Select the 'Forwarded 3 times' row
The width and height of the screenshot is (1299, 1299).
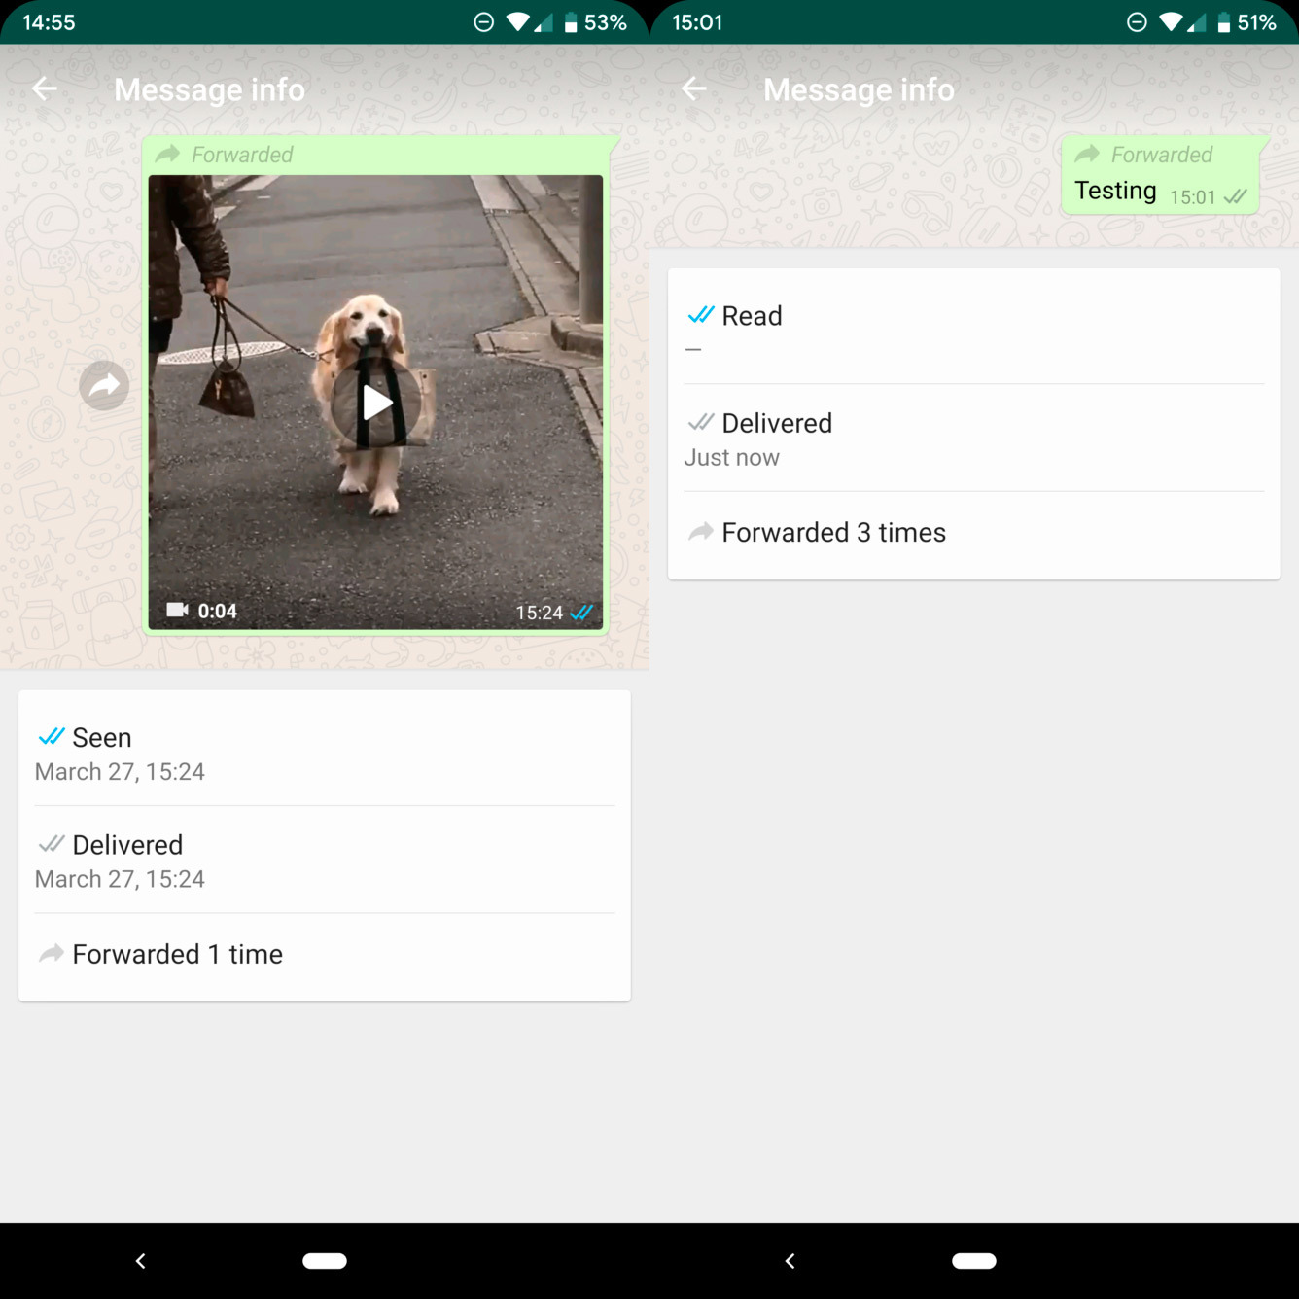[x=972, y=533]
